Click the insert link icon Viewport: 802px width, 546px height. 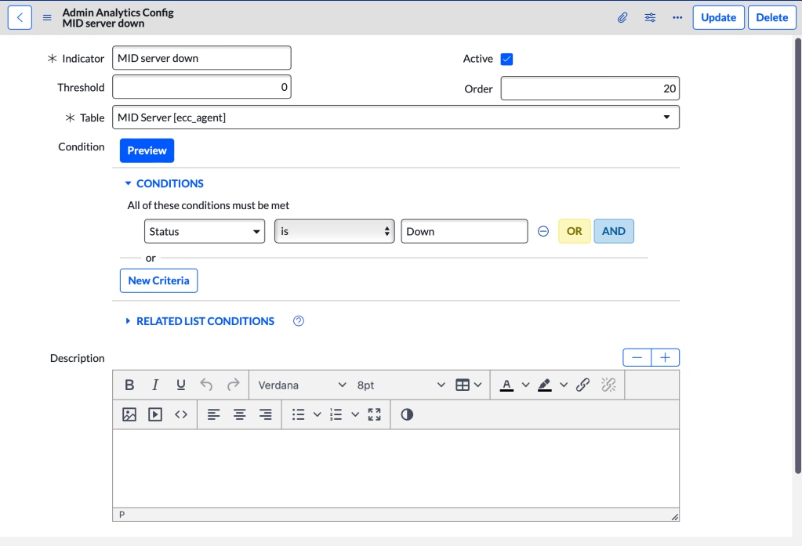[582, 385]
